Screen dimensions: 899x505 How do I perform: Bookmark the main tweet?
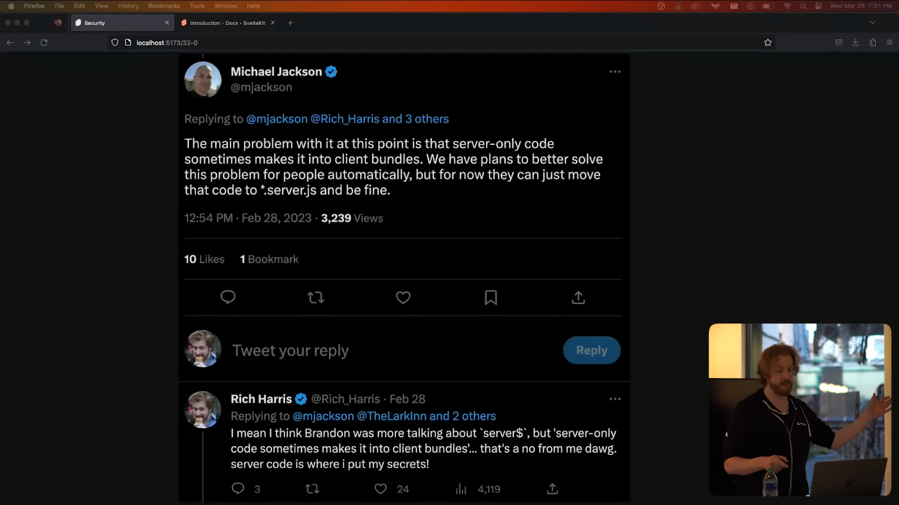click(x=491, y=297)
